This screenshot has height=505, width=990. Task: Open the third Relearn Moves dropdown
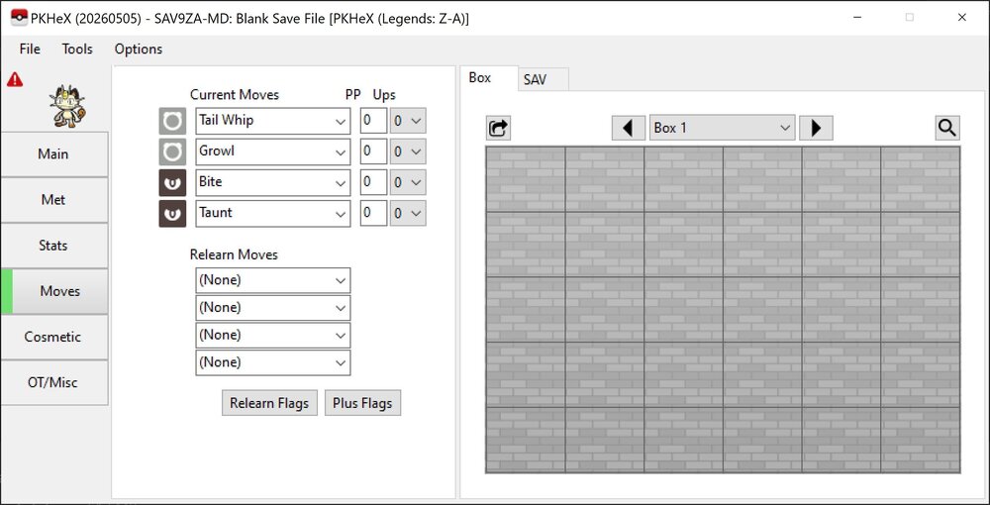coord(273,336)
